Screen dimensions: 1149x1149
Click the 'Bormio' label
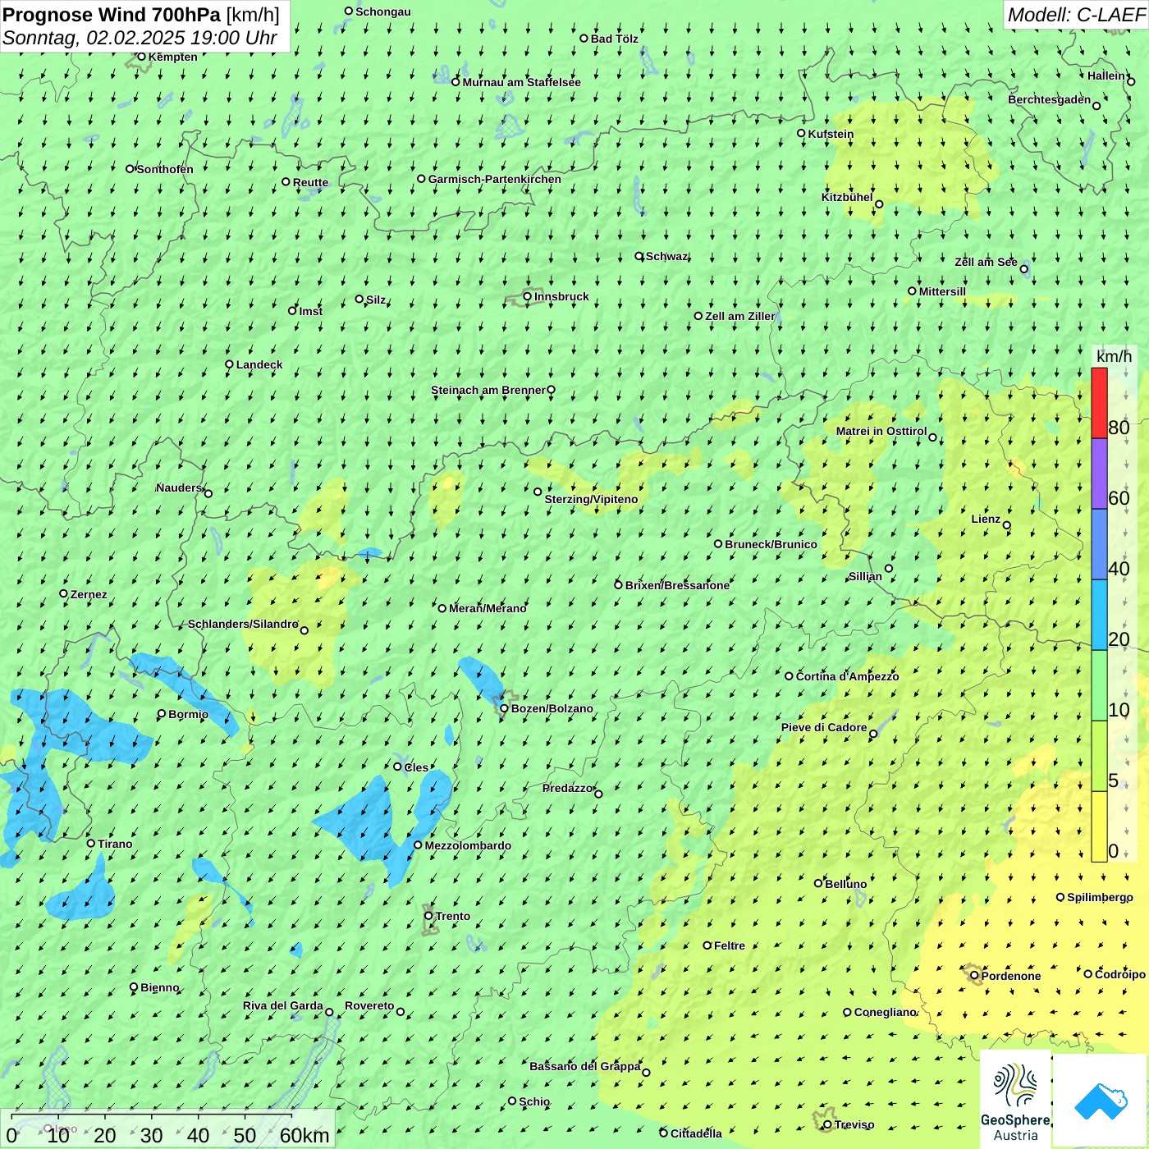pyautogui.click(x=188, y=714)
